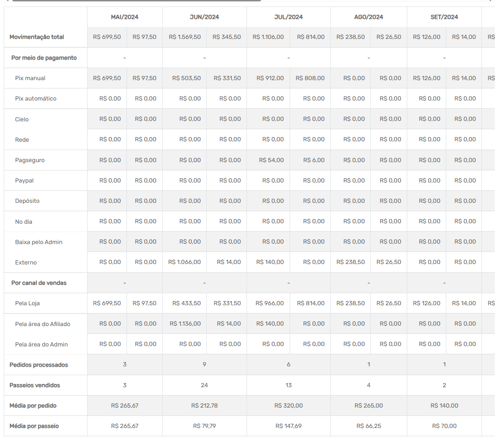Click the 'Média por passeio' row label
Viewport: 500px width, 440px height.
[34, 426]
